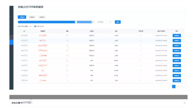Click action button for uid starting 1616 row

(177, 56)
